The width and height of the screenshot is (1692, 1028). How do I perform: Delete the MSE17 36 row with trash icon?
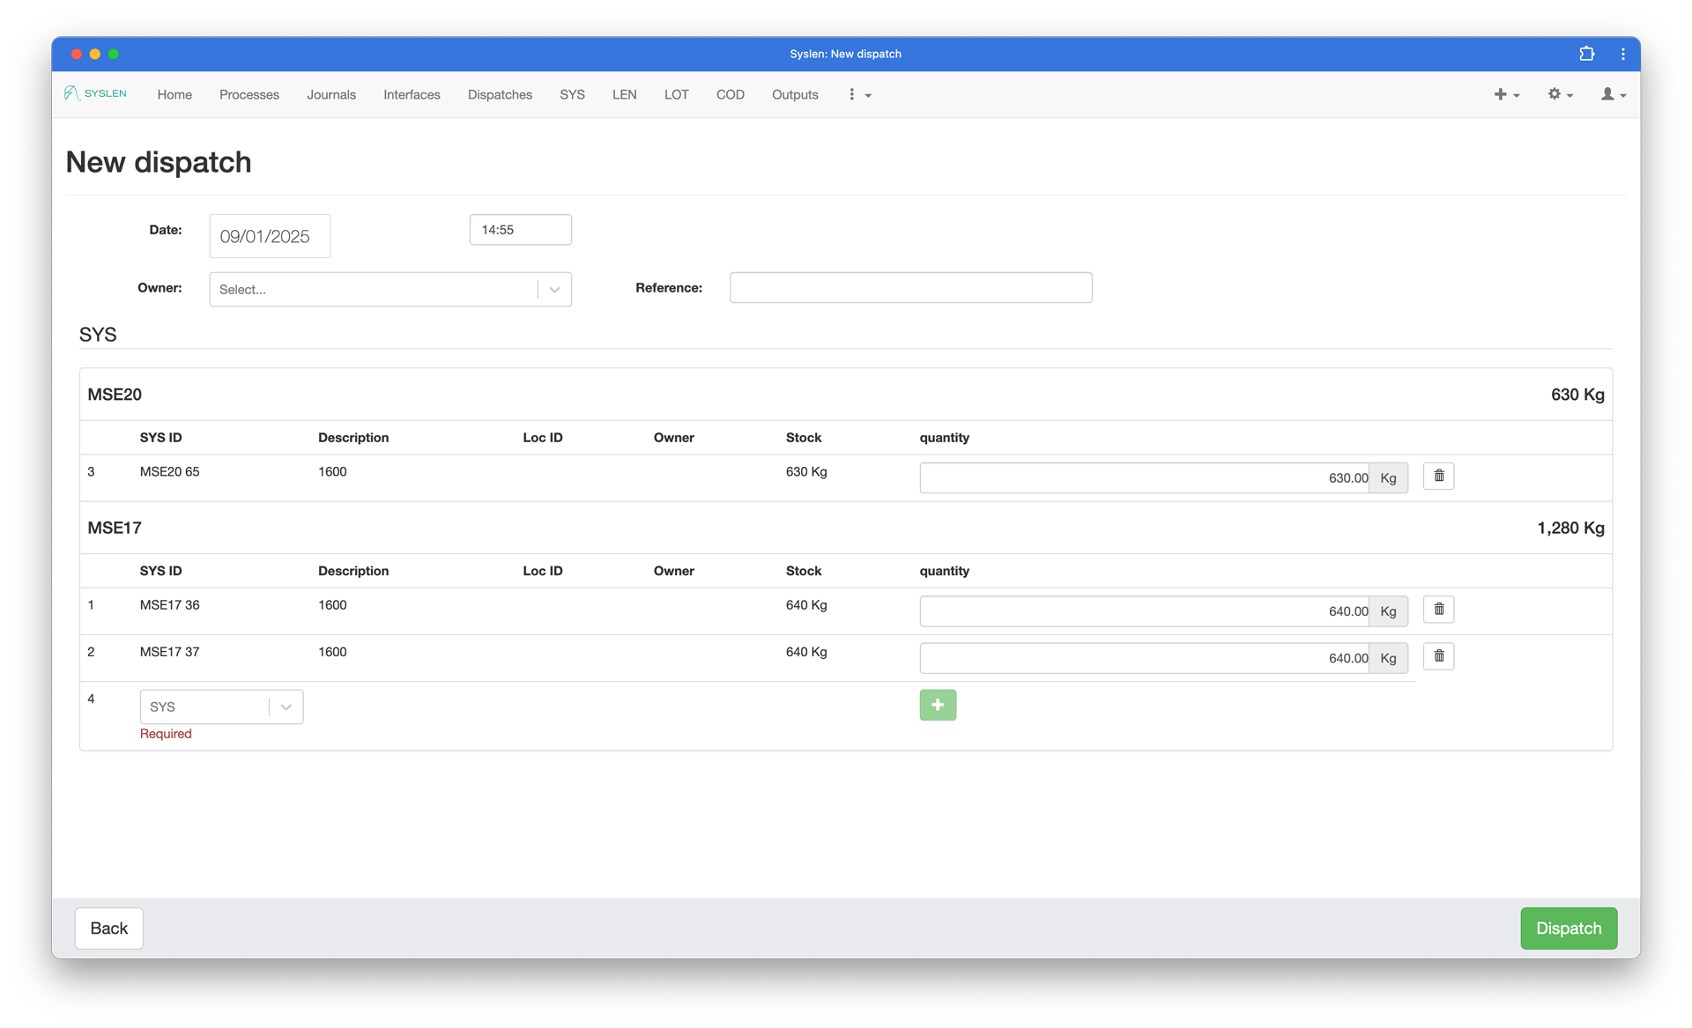coord(1438,610)
